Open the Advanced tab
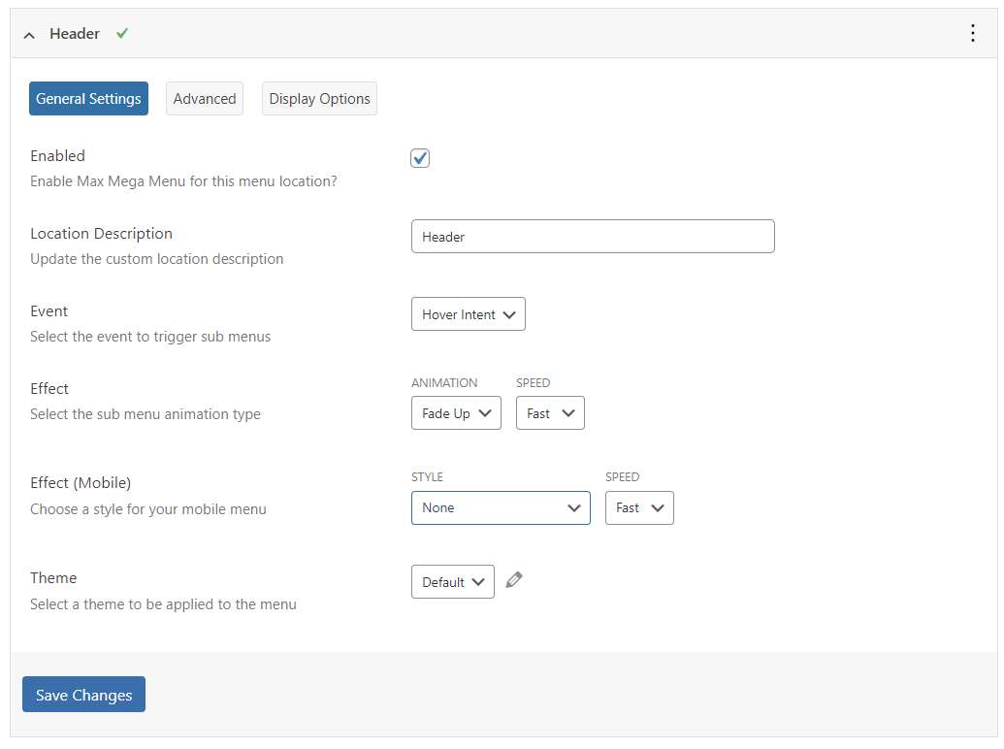Image resolution: width=1004 pixels, height=749 pixels. 205,99
